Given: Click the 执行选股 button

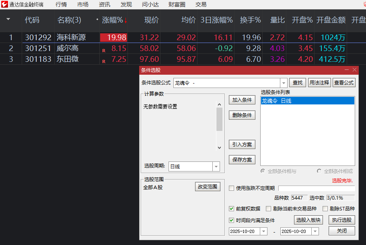Looking at the screenshot, I should (x=341, y=220).
